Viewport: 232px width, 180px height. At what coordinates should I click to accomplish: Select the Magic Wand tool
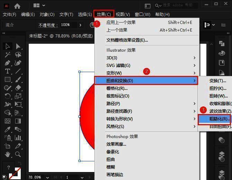7,54
